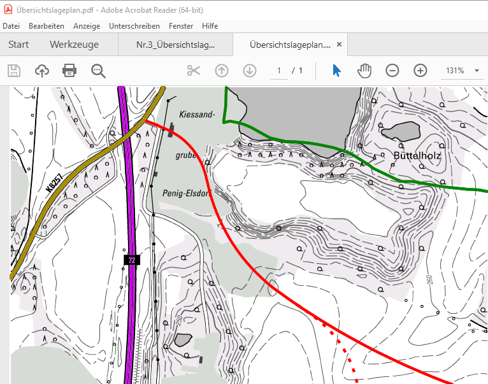488x384 pixels.
Task: Zoom in with plus button
Action: (420, 71)
